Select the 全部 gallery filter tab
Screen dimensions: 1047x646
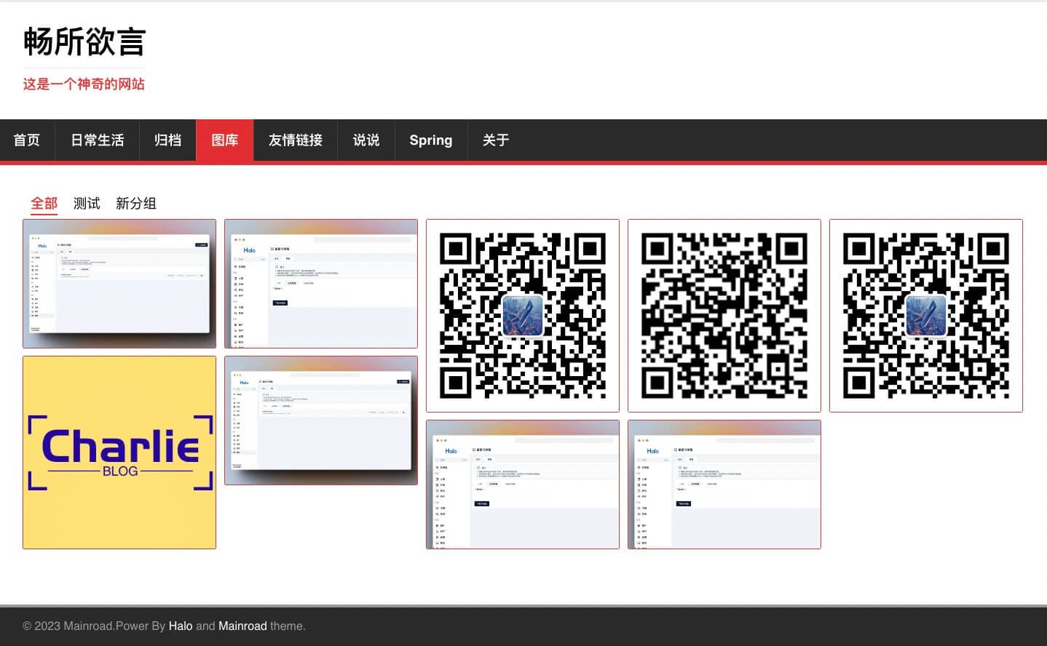[x=44, y=204]
